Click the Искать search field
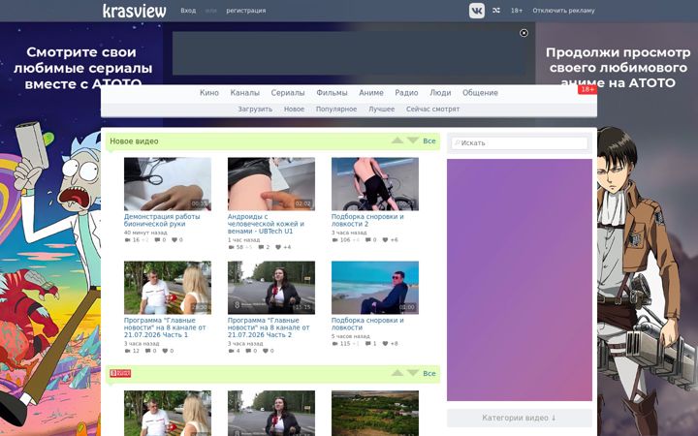Image resolution: width=698 pixels, height=436 pixels. point(519,142)
